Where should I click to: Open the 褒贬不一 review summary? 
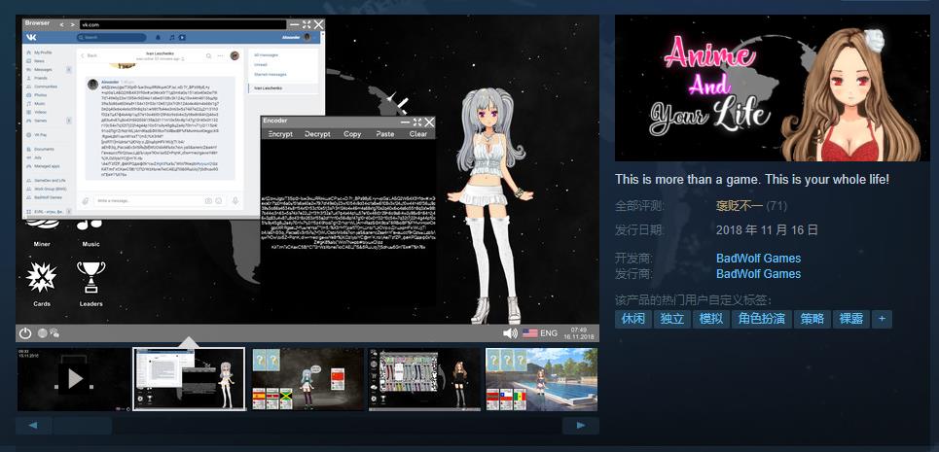click(740, 206)
